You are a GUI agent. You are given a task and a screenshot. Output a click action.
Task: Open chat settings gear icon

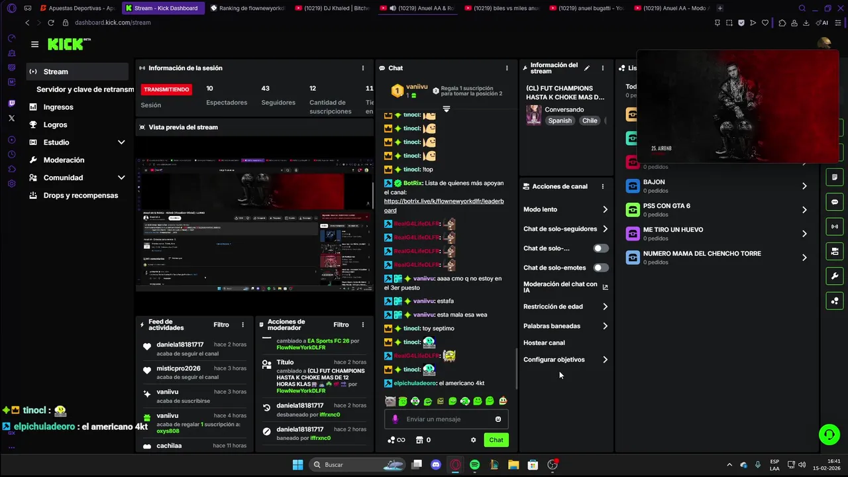(x=473, y=440)
